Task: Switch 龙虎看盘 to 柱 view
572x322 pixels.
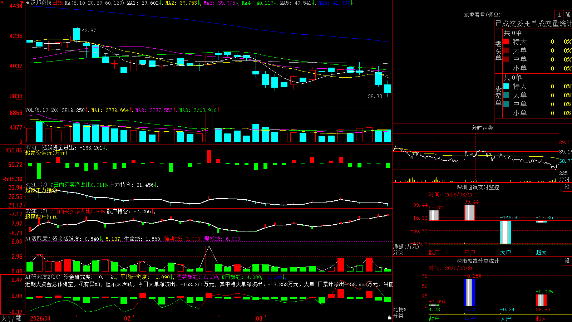Action: (x=558, y=14)
